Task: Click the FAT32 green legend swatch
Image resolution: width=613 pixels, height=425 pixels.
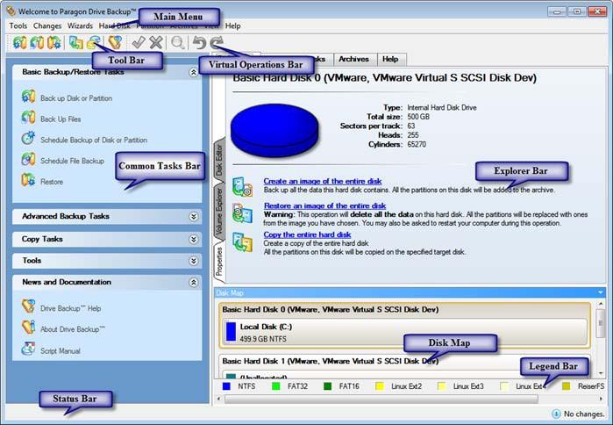Action: pos(276,386)
